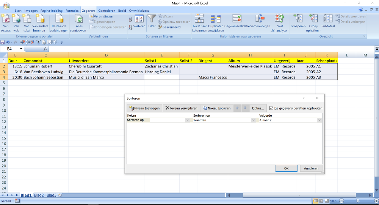Switch to the Blad2 sheet tab

[x=39, y=195]
